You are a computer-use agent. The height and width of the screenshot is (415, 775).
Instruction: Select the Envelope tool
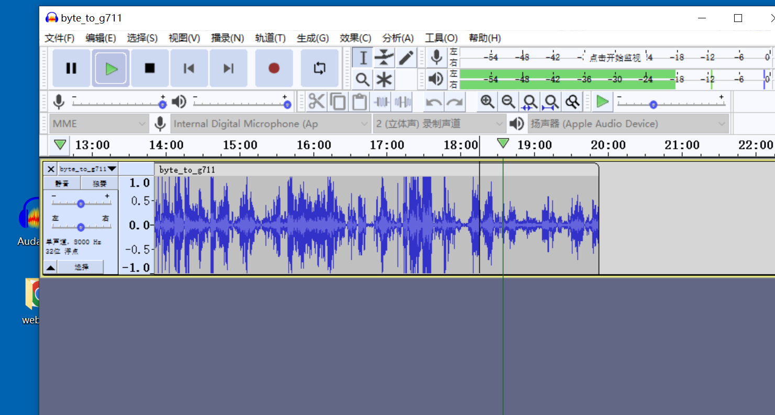pyautogui.click(x=384, y=58)
